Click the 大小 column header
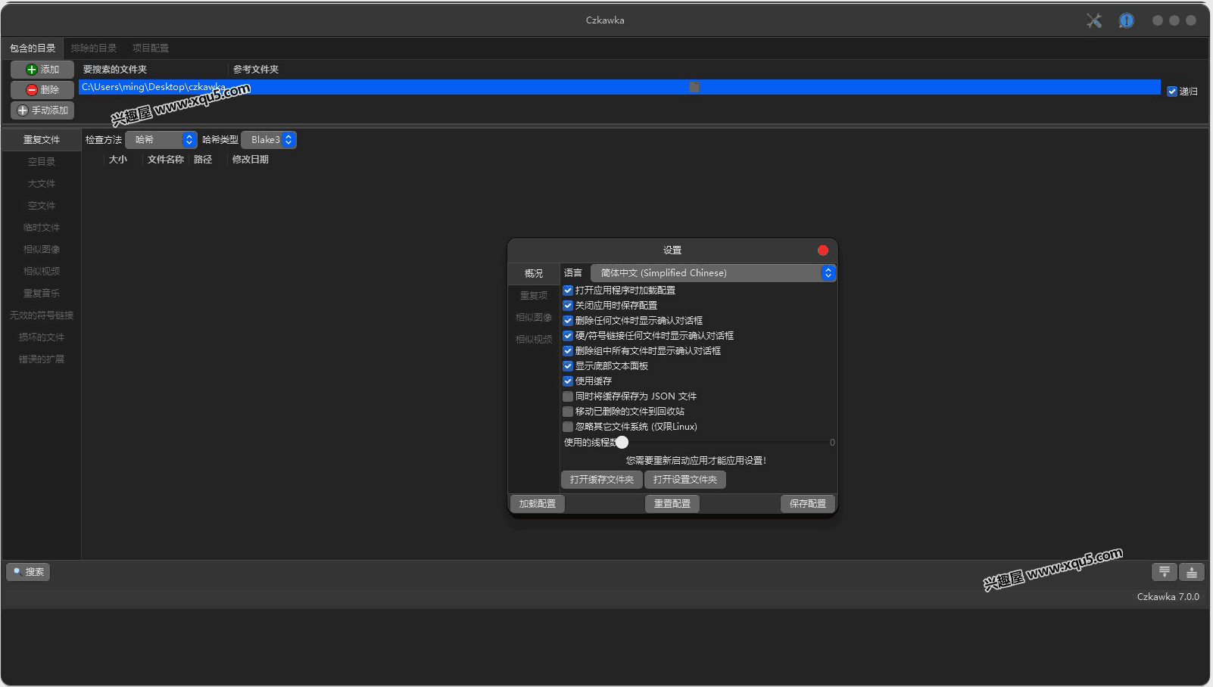Viewport: 1213px width, 687px height. click(118, 160)
